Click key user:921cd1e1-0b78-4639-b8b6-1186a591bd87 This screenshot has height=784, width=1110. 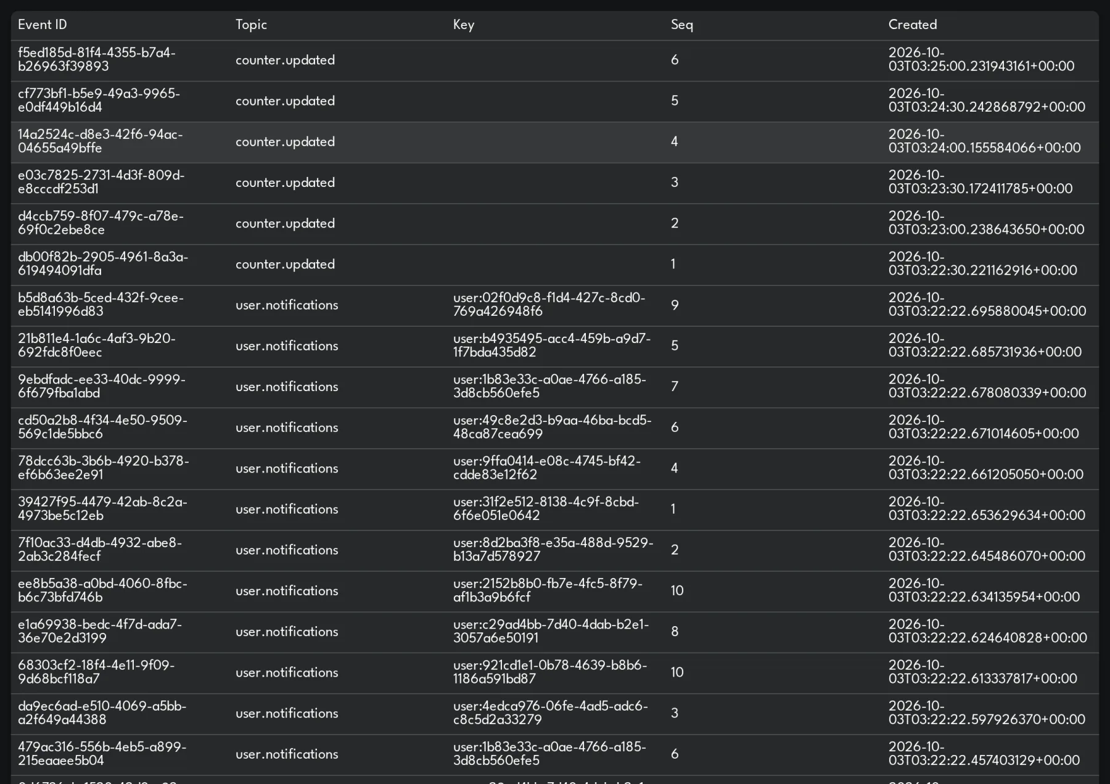click(550, 672)
